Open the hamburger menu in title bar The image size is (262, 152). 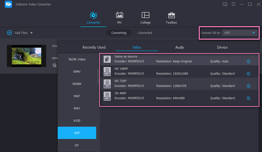click(233, 4)
